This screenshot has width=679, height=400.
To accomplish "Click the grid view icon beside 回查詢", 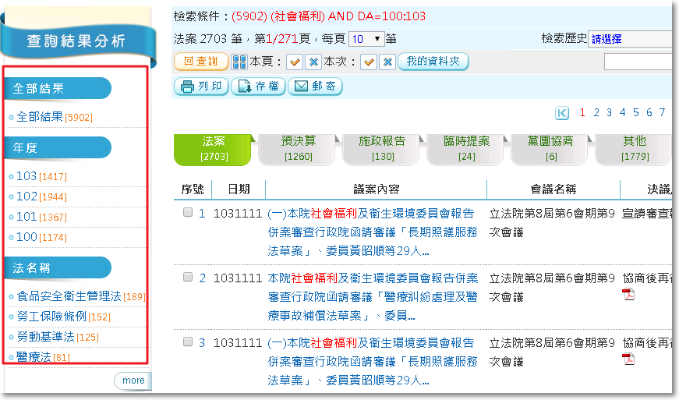I will 240,62.
